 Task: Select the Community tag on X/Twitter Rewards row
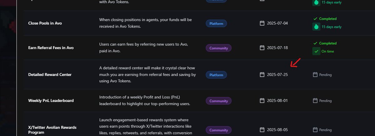(x=218, y=130)
